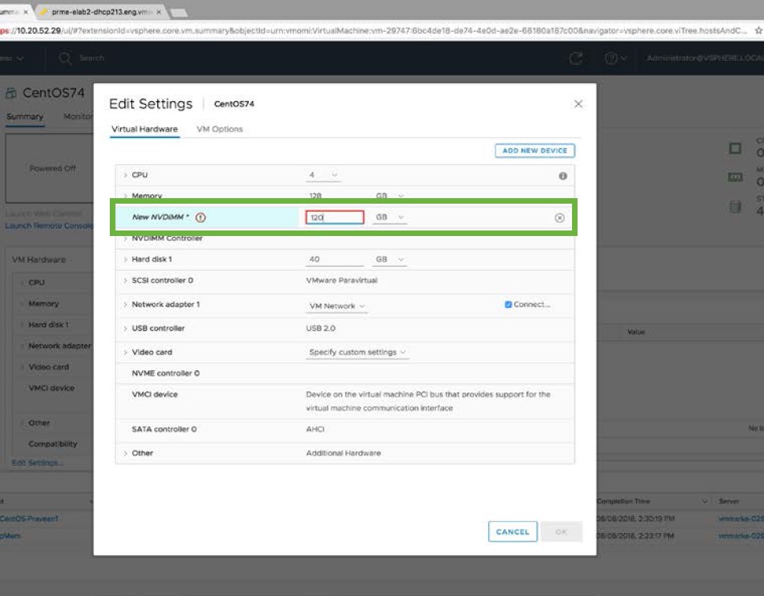Image resolution: width=764 pixels, height=596 pixels.
Task: Click the Server column header
Action: point(728,501)
